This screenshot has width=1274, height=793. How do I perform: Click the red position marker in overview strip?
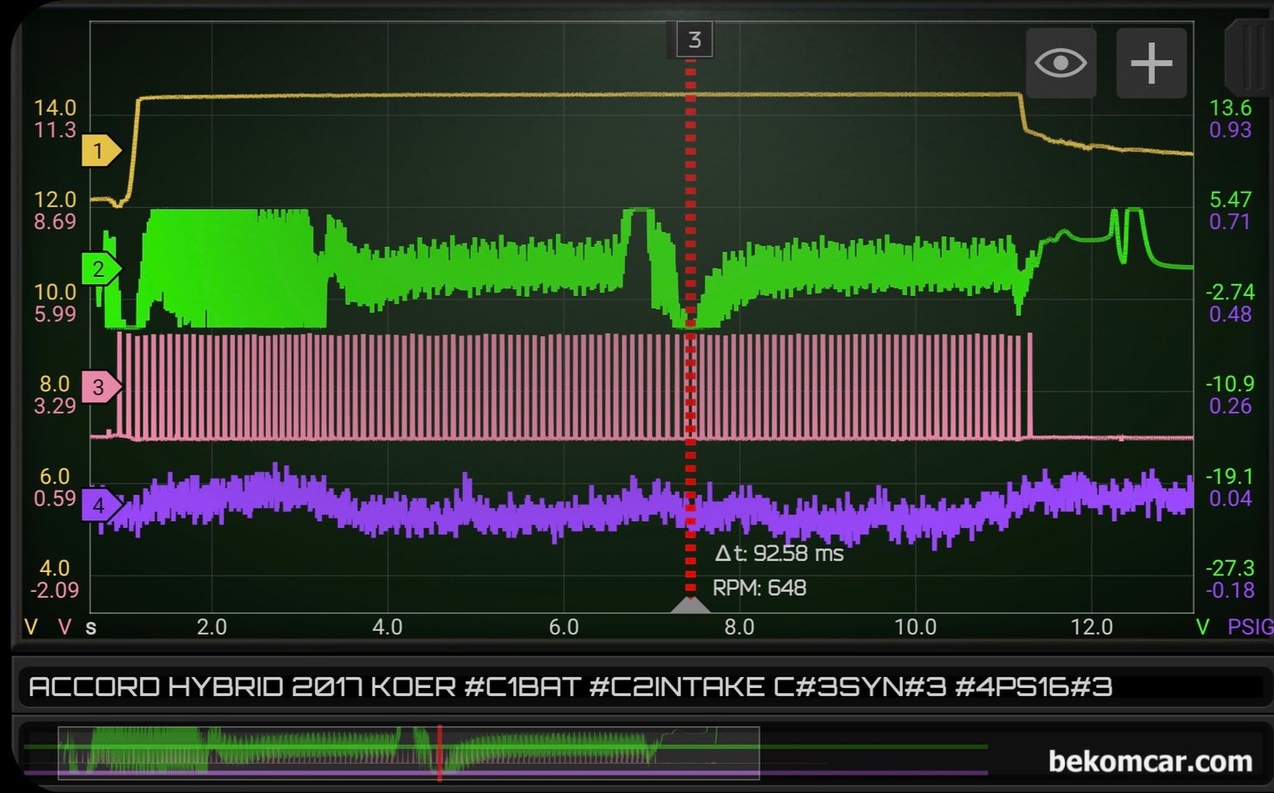click(x=440, y=753)
